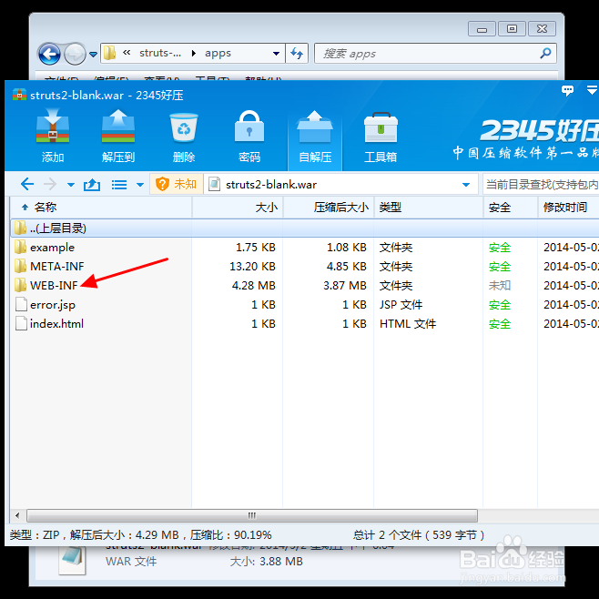The height and width of the screenshot is (599, 599).
Task: Go back with the blue left arrow
Action: click(x=26, y=185)
